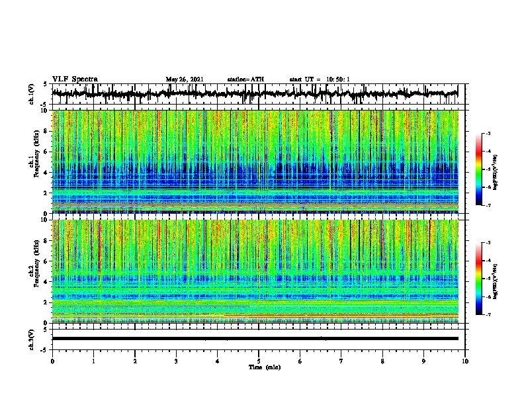
Task: Click the "VLF Spectra" plot title
Action: pyautogui.click(x=75, y=79)
